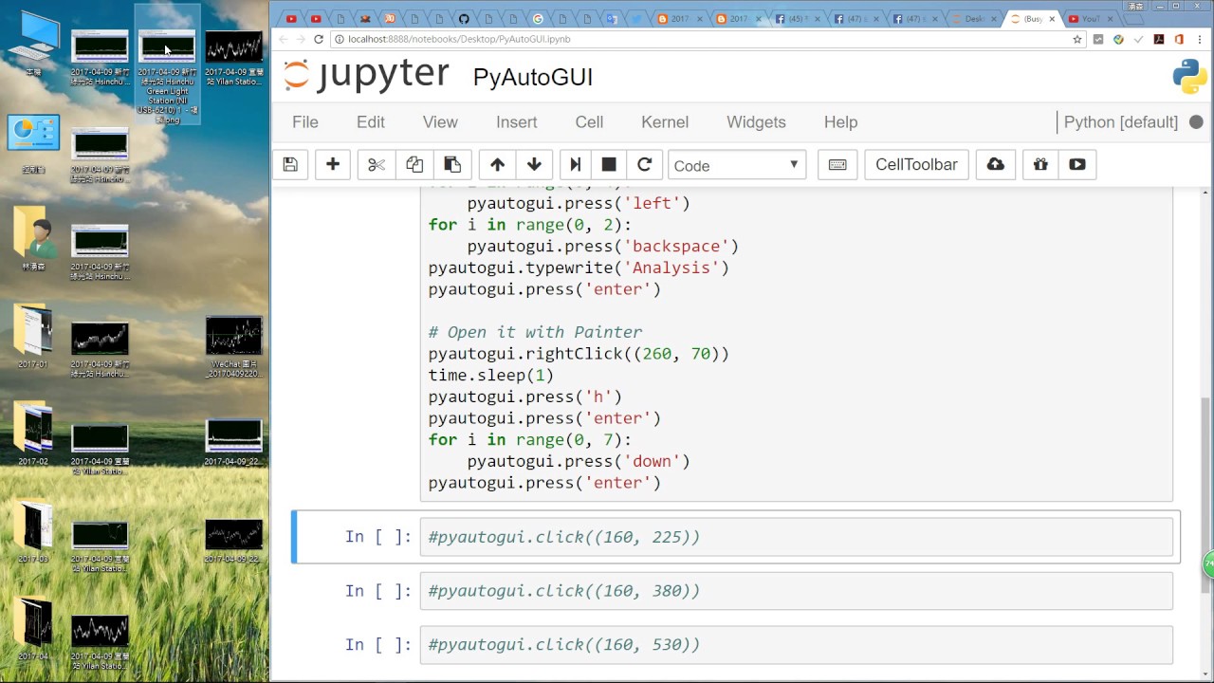The height and width of the screenshot is (683, 1214).
Task: Open the View menu
Action: (x=440, y=122)
